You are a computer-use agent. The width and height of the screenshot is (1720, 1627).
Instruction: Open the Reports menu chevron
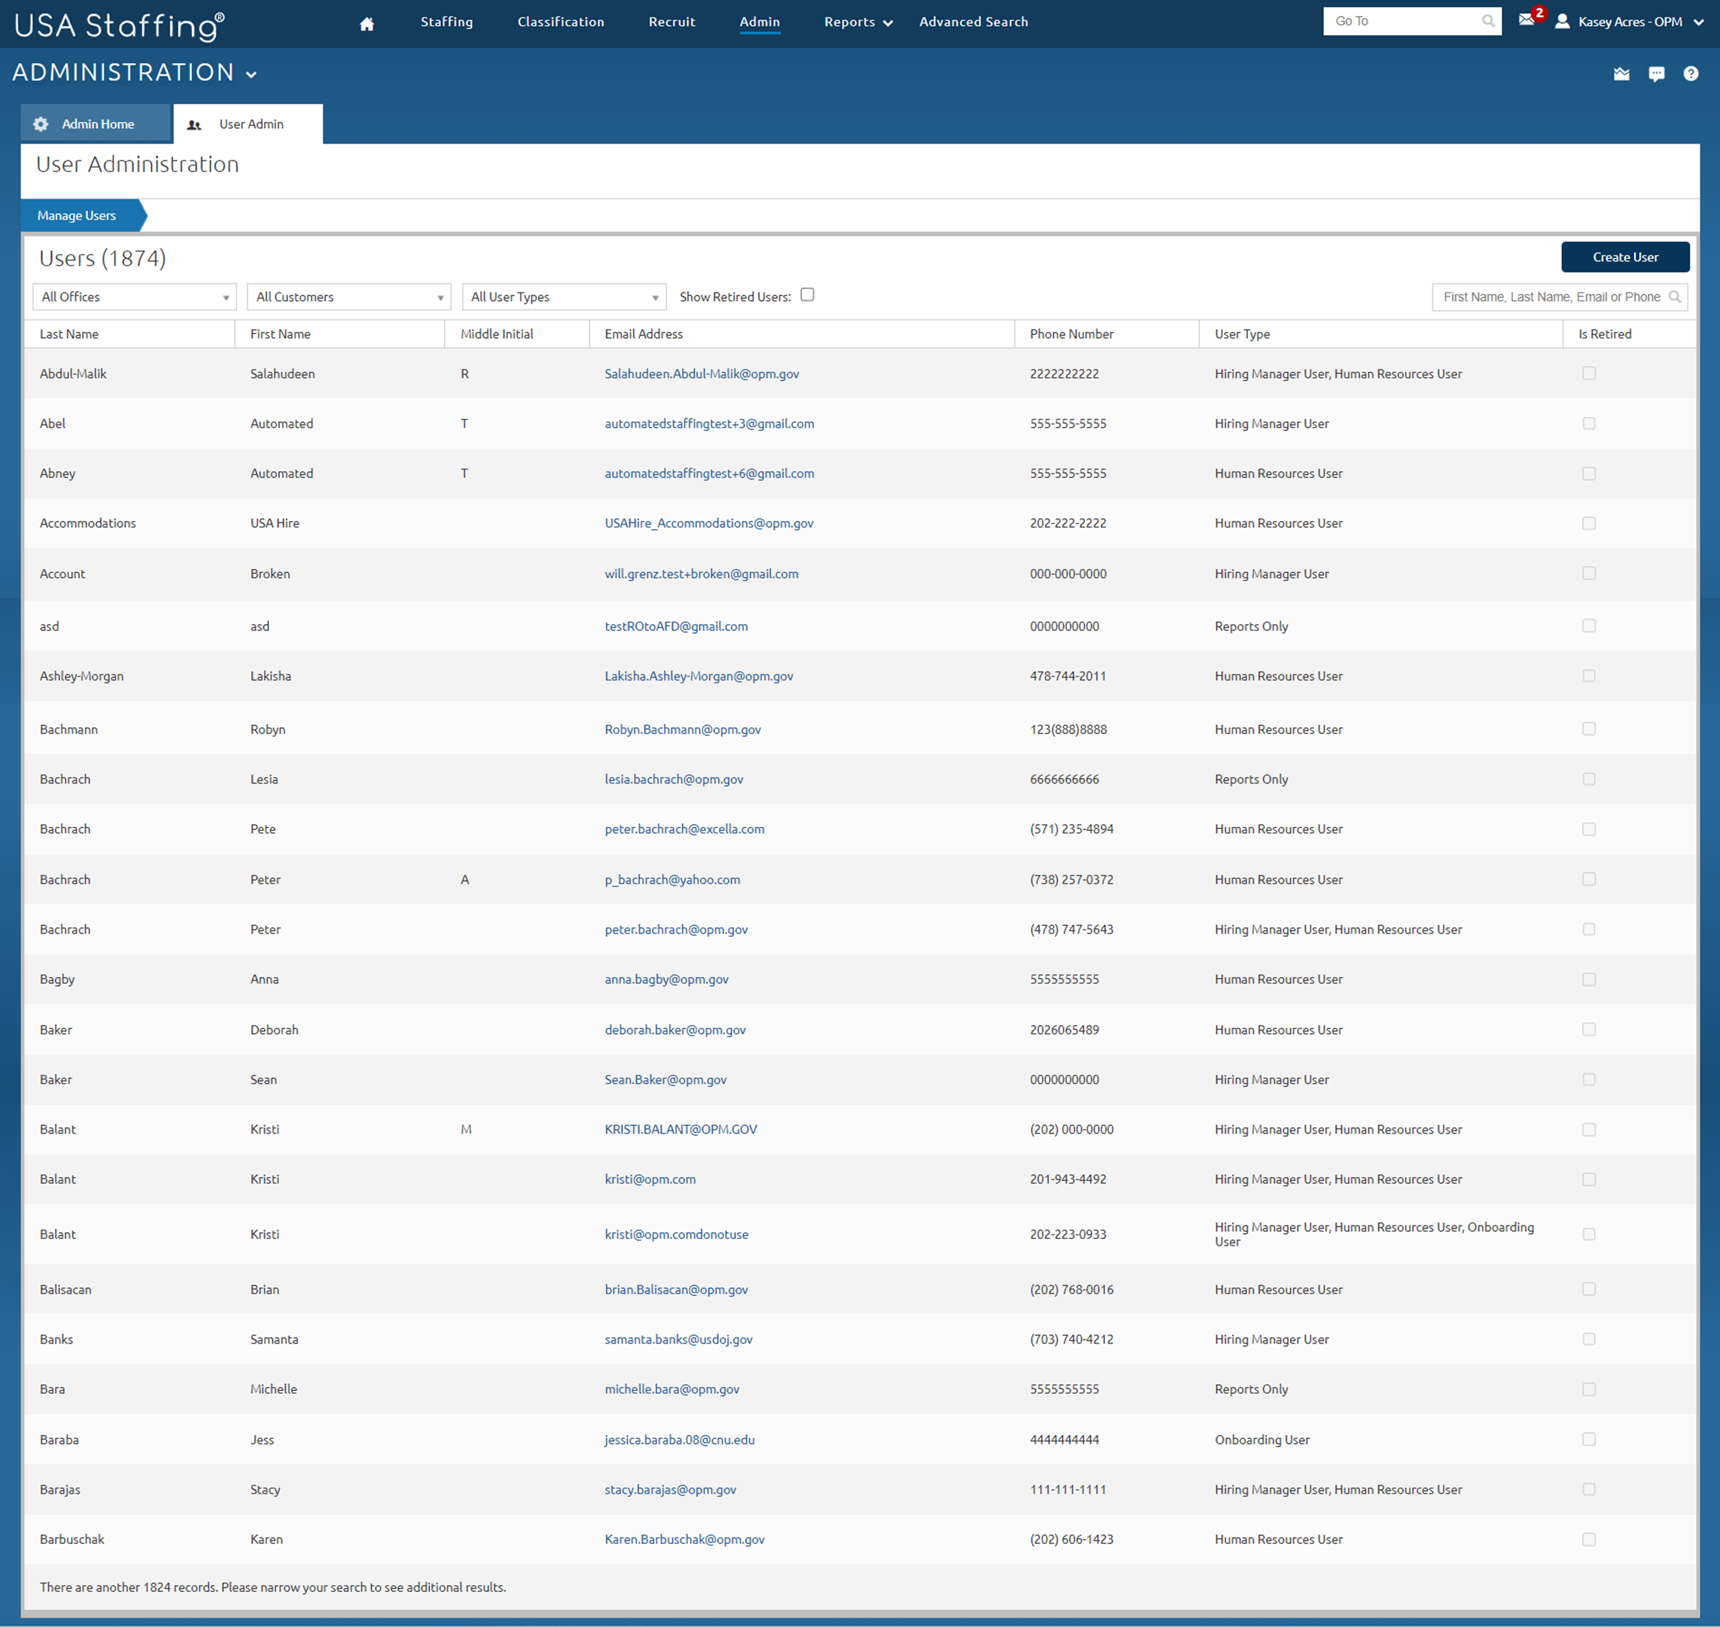(888, 23)
